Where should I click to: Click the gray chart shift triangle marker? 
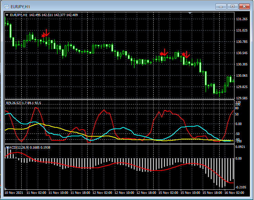[190, 13]
